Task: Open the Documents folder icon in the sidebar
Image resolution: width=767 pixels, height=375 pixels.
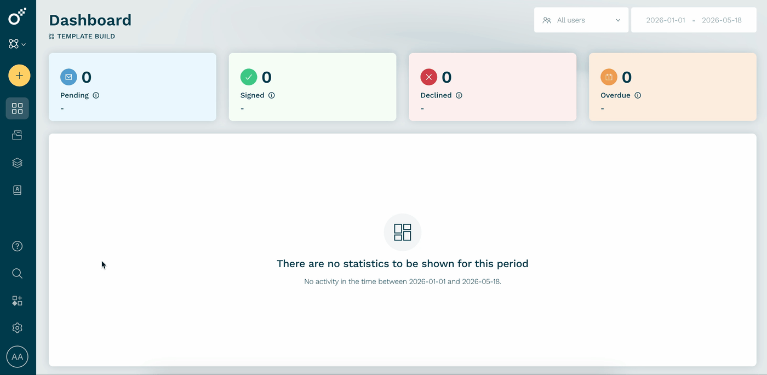Action: click(x=18, y=135)
